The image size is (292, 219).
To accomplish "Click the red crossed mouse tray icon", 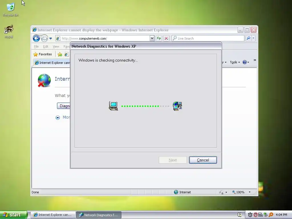I will point(255,215).
